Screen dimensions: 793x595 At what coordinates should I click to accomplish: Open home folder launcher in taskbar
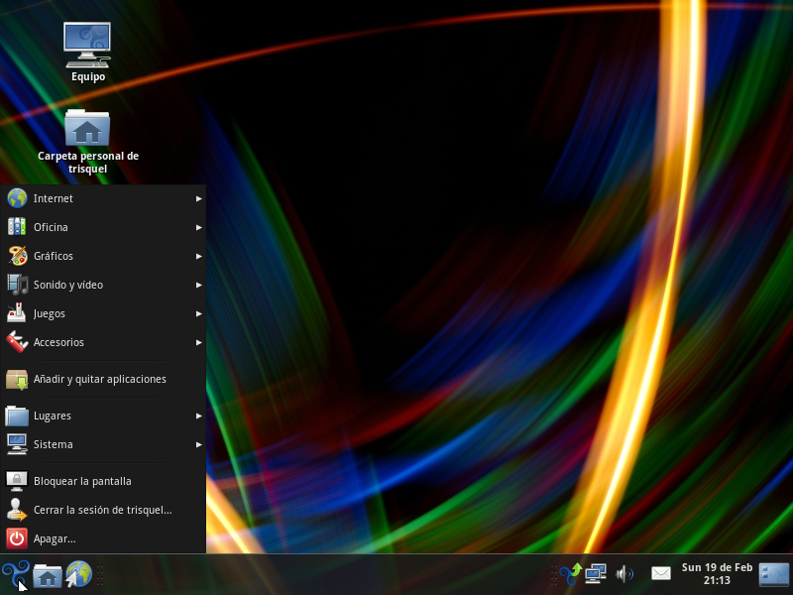tap(48, 575)
